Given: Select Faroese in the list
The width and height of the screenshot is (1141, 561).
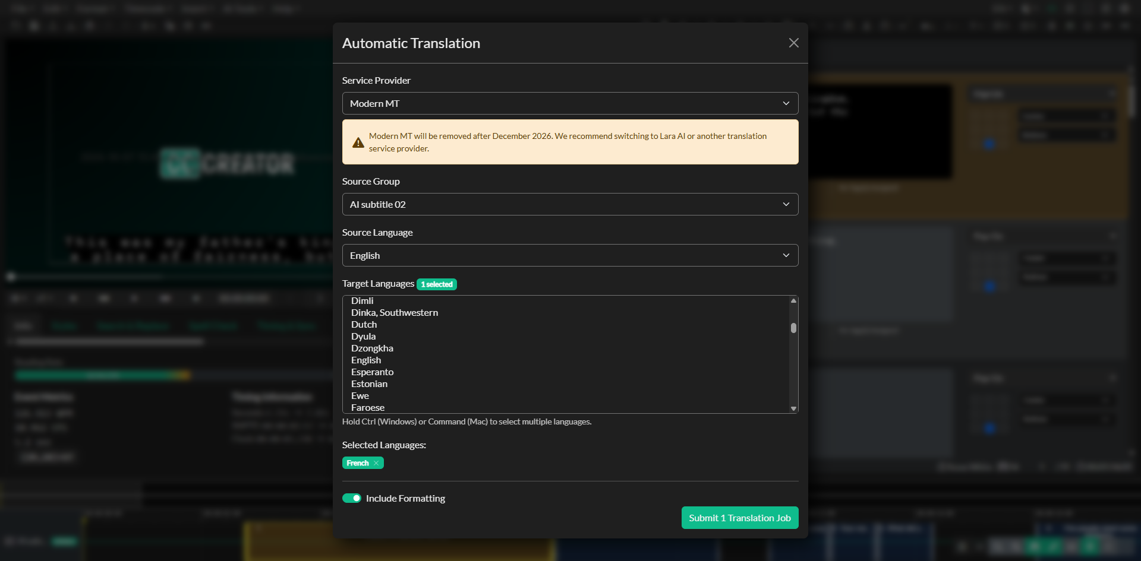Looking at the screenshot, I should (566, 408).
